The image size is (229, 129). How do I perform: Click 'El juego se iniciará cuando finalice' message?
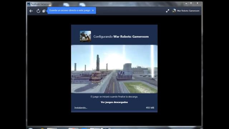click(x=114, y=97)
